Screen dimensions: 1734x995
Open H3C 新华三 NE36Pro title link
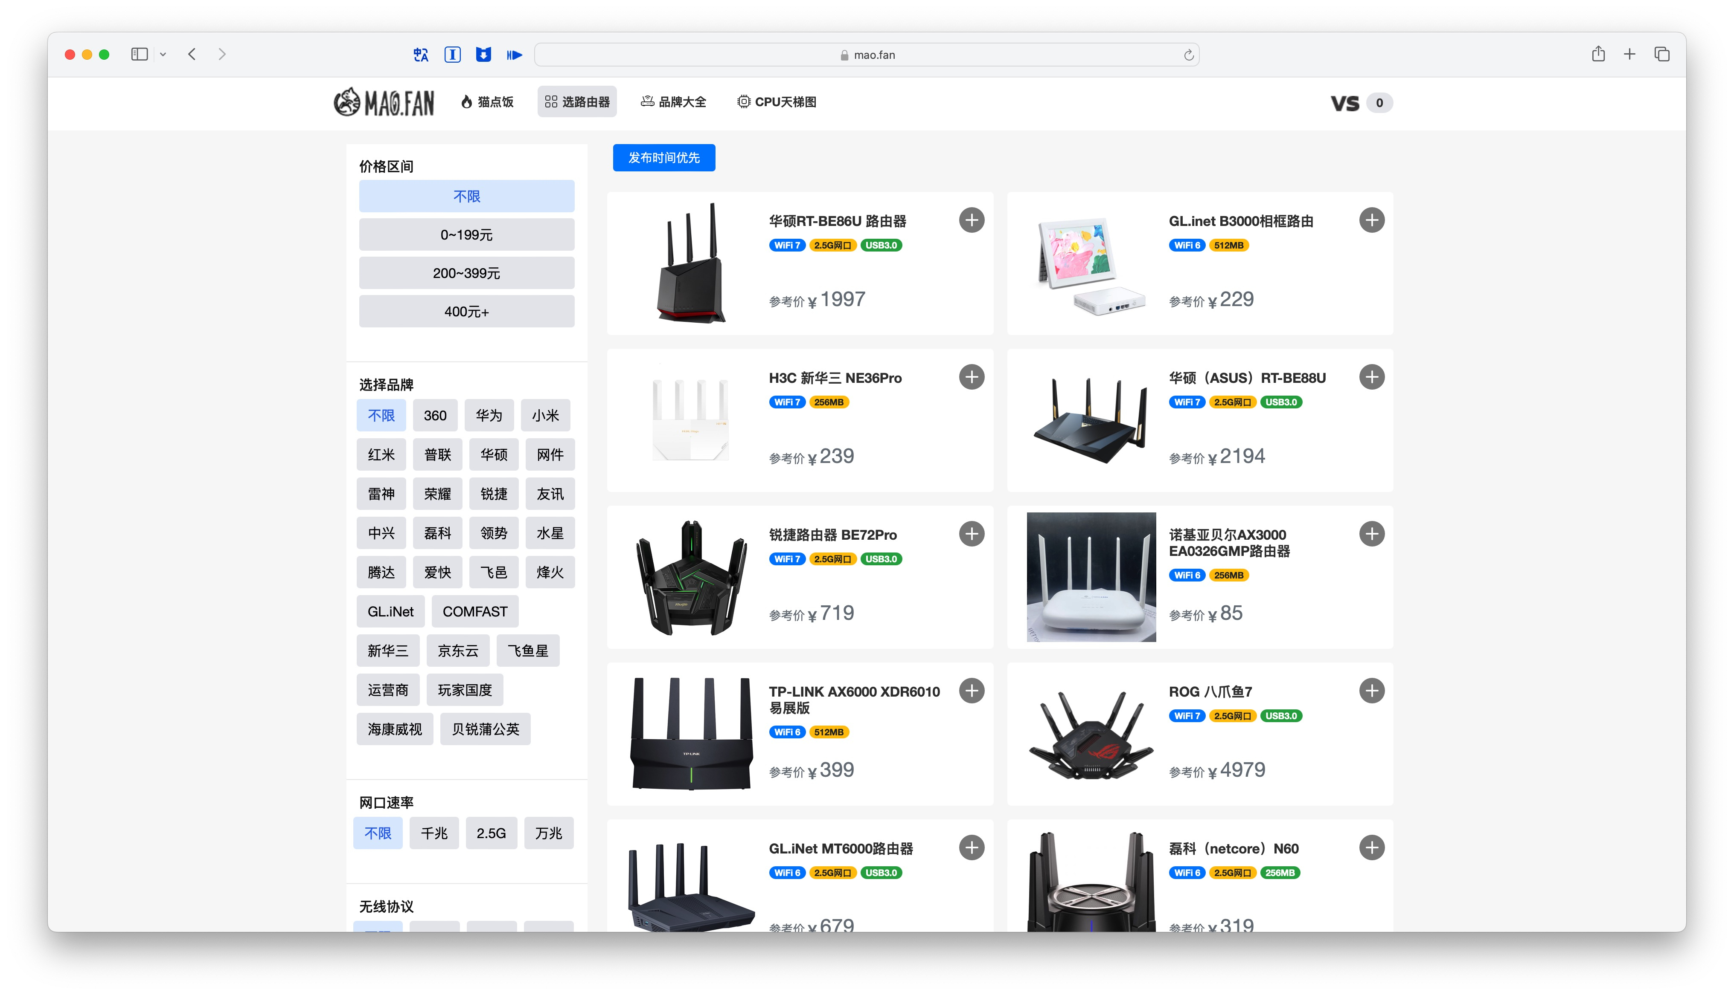click(x=835, y=378)
